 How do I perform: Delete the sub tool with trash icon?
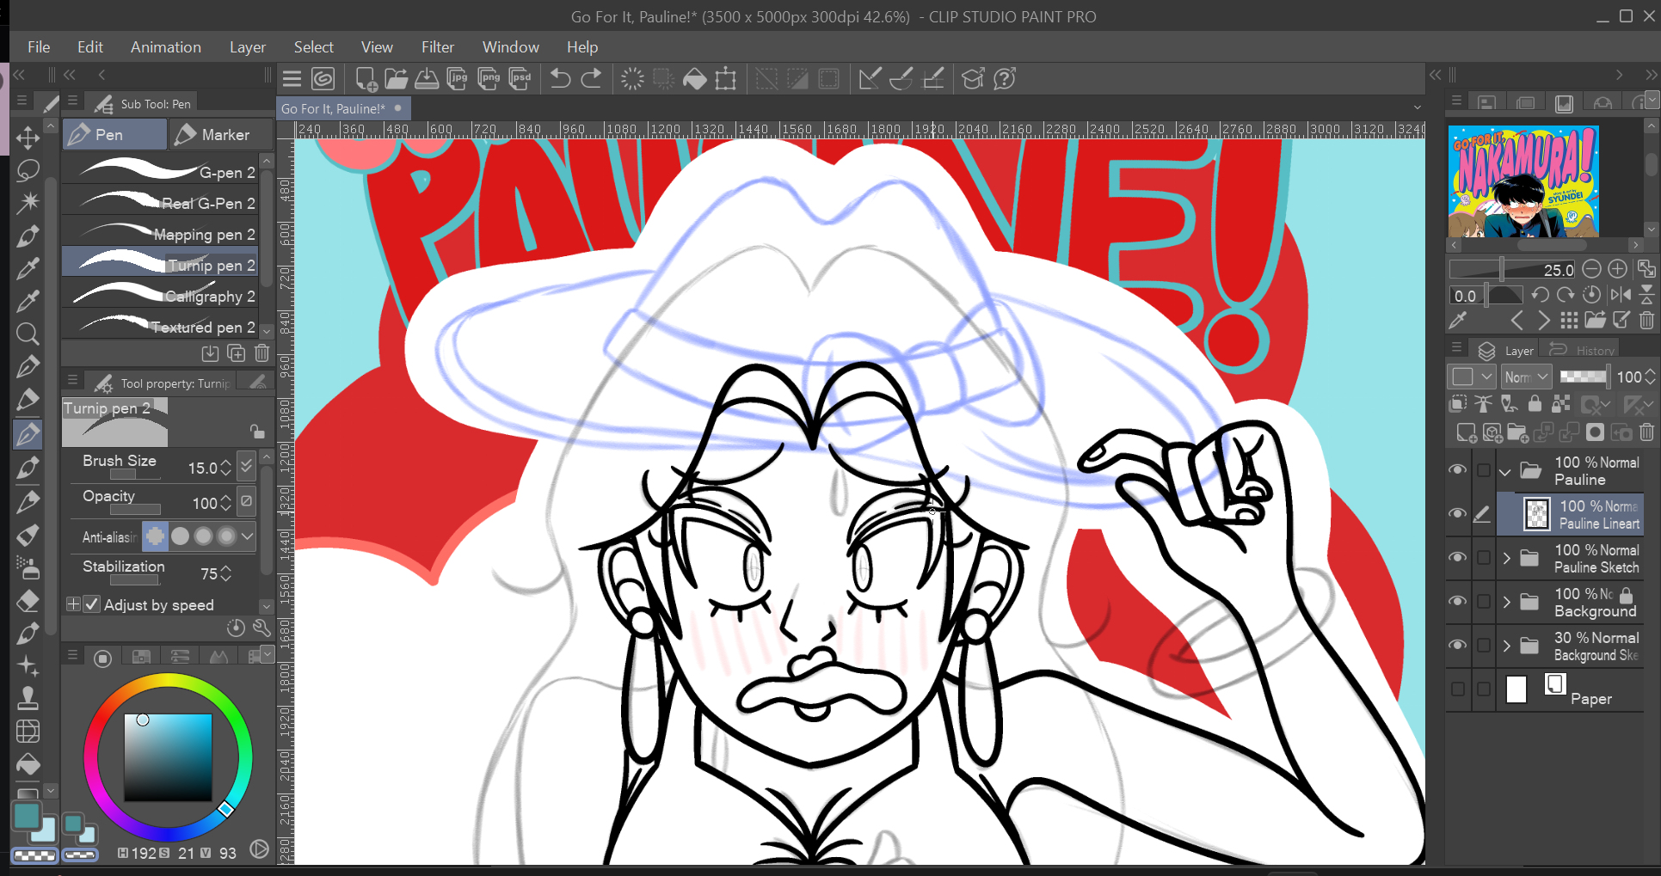[x=262, y=353]
